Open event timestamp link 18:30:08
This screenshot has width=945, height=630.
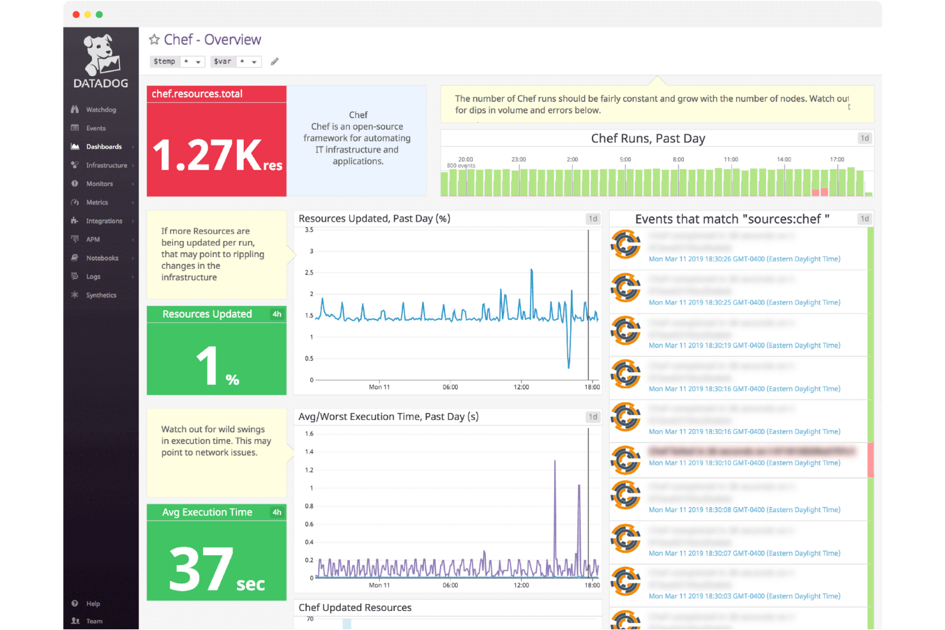coord(745,510)
